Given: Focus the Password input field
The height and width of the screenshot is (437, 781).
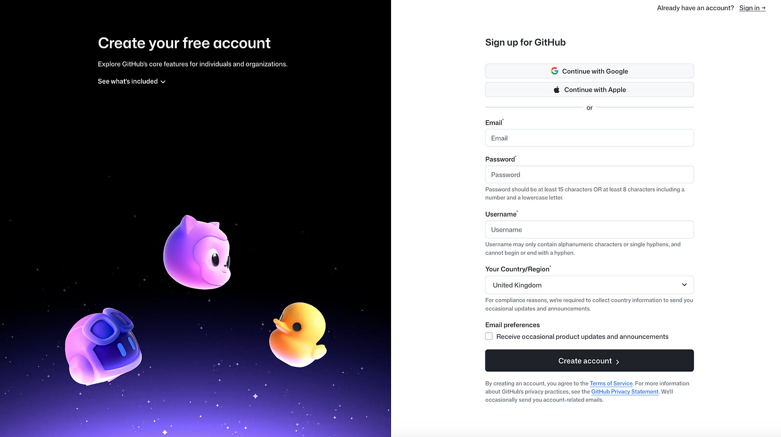Looking at the screenshot, I should tap(590, 174).
